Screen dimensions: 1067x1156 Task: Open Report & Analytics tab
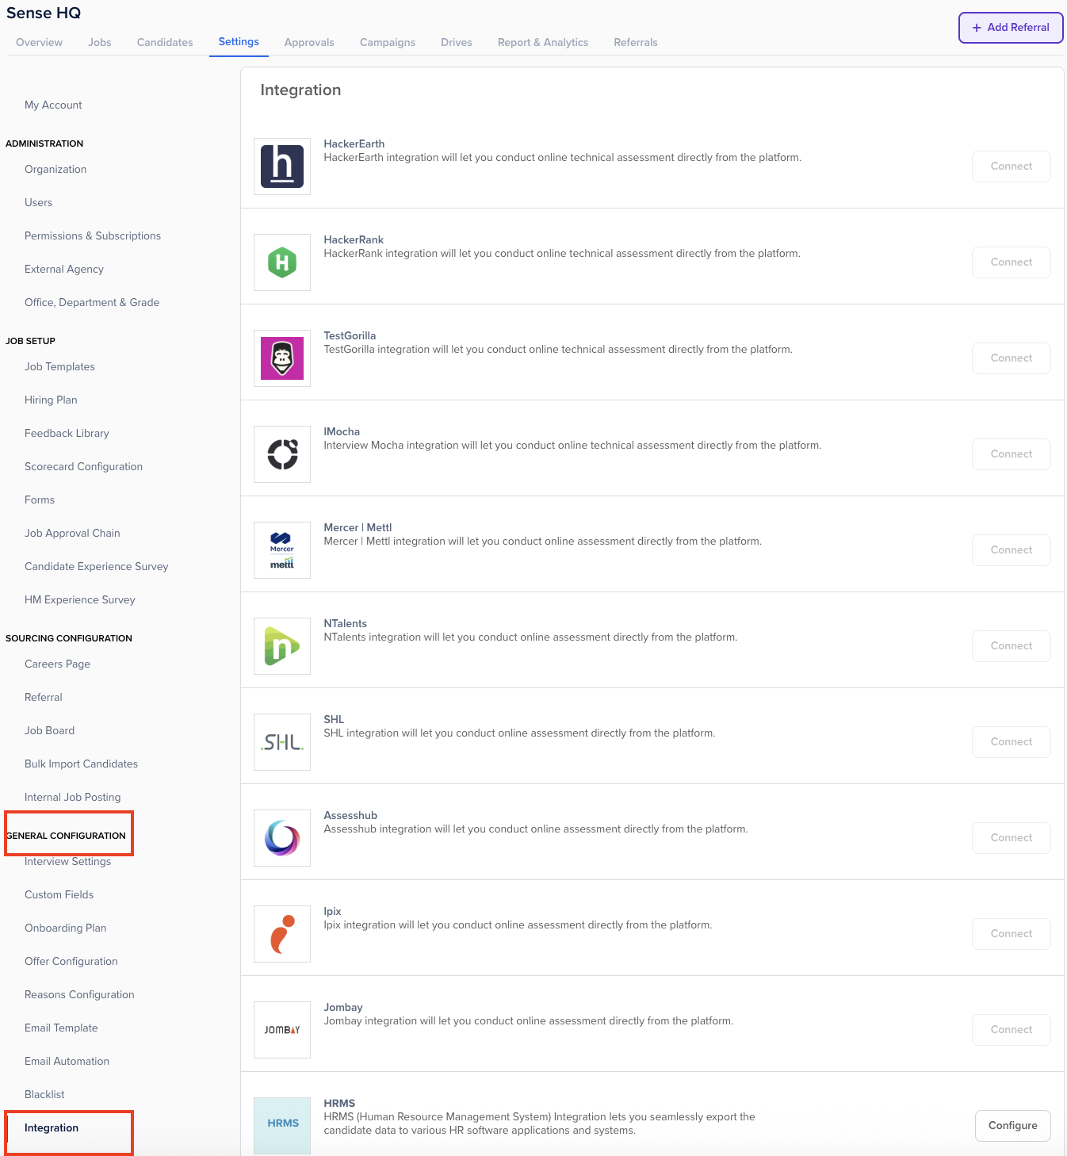(x=543, y=42)
